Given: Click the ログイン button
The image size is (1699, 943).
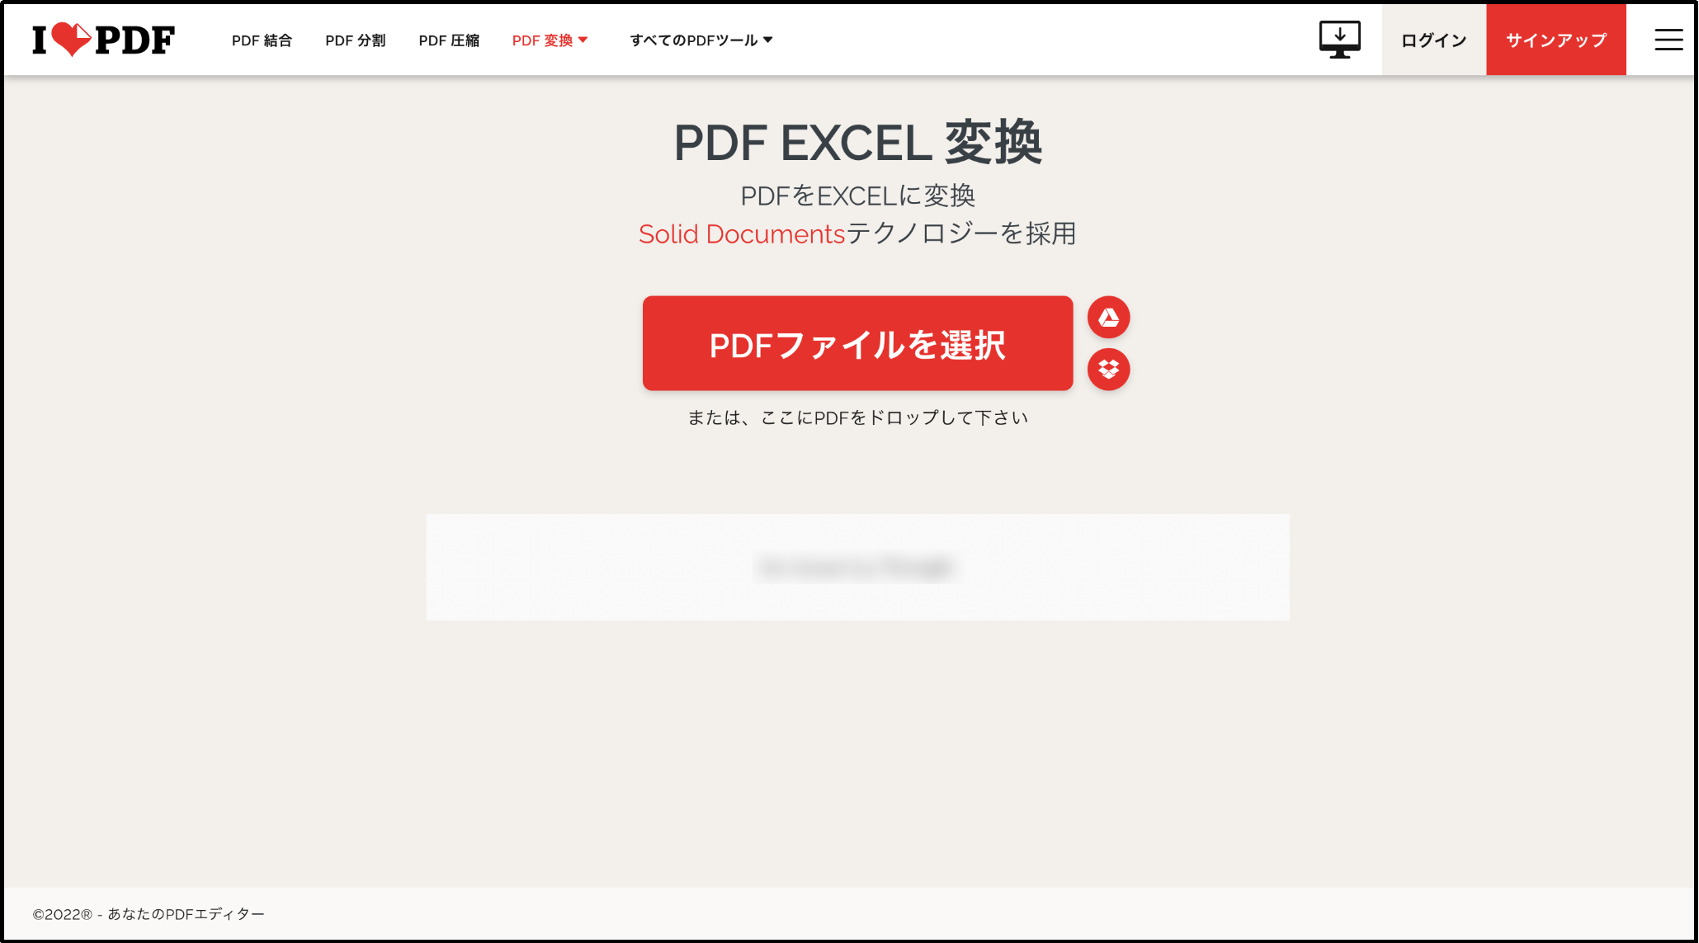Looking at the screenshot, I should [x=1434, y=40].
